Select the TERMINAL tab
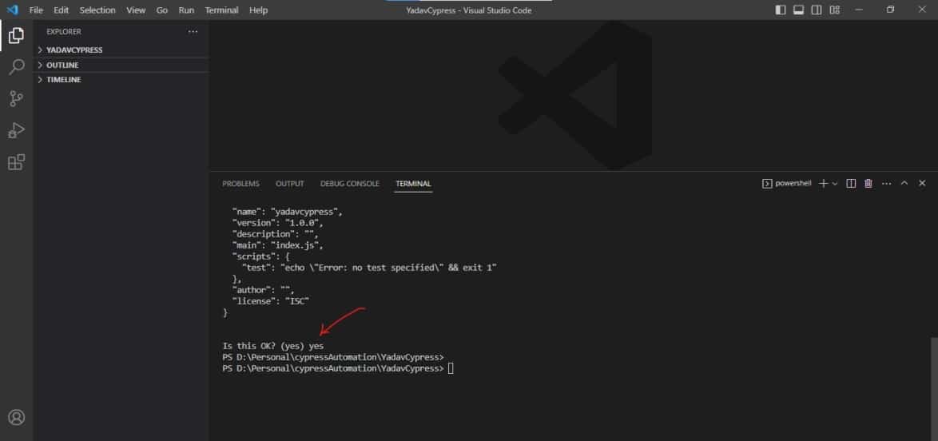 (413, 184)
